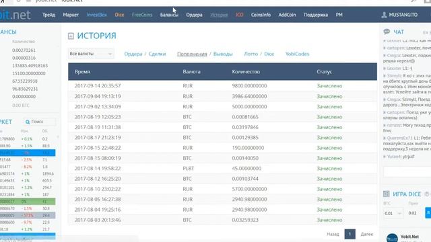Image resolution: width=431 pixels, height=242 pixels.
Task: Click the Dice help question icon
Action: coord(426,194)
